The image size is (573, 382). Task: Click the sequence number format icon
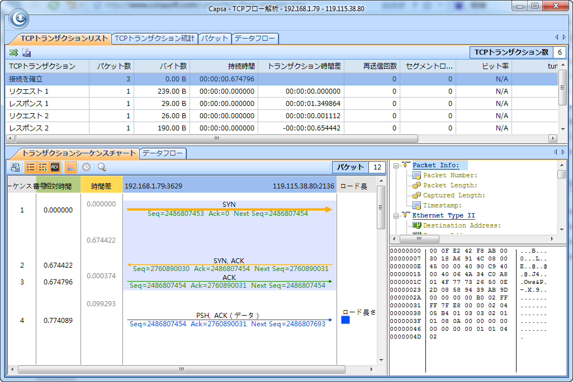pyautogui.click(x=16, y=167)
